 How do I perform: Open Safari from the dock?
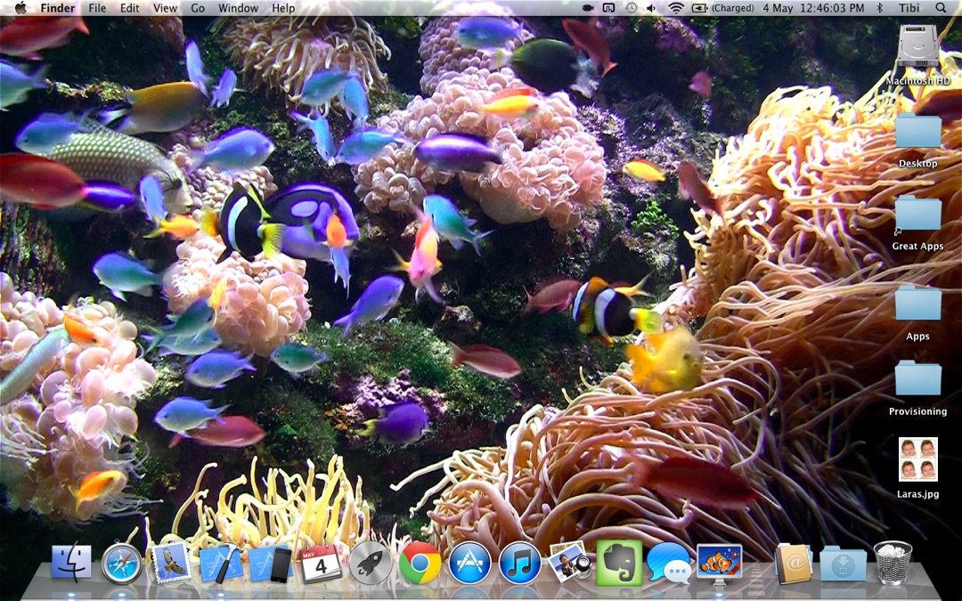coord(121,563)
